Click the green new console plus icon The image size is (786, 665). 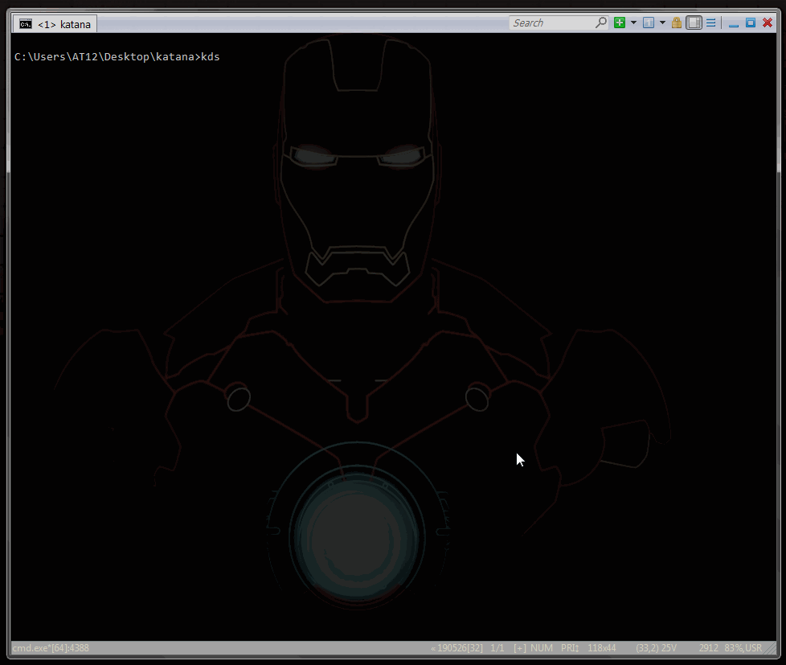tap(620, 23)
